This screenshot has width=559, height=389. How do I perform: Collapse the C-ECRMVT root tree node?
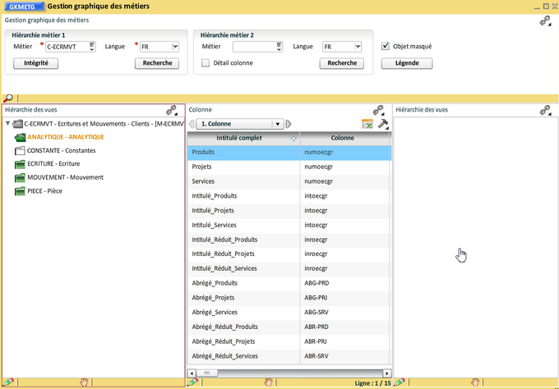point(7,124)
